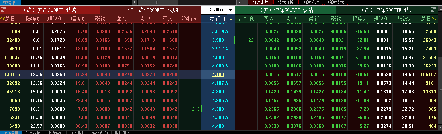This screenshot has width=442, height=134.
Task: Sort by call-side 涨跌 column header
Action: (x=100, y=19)
